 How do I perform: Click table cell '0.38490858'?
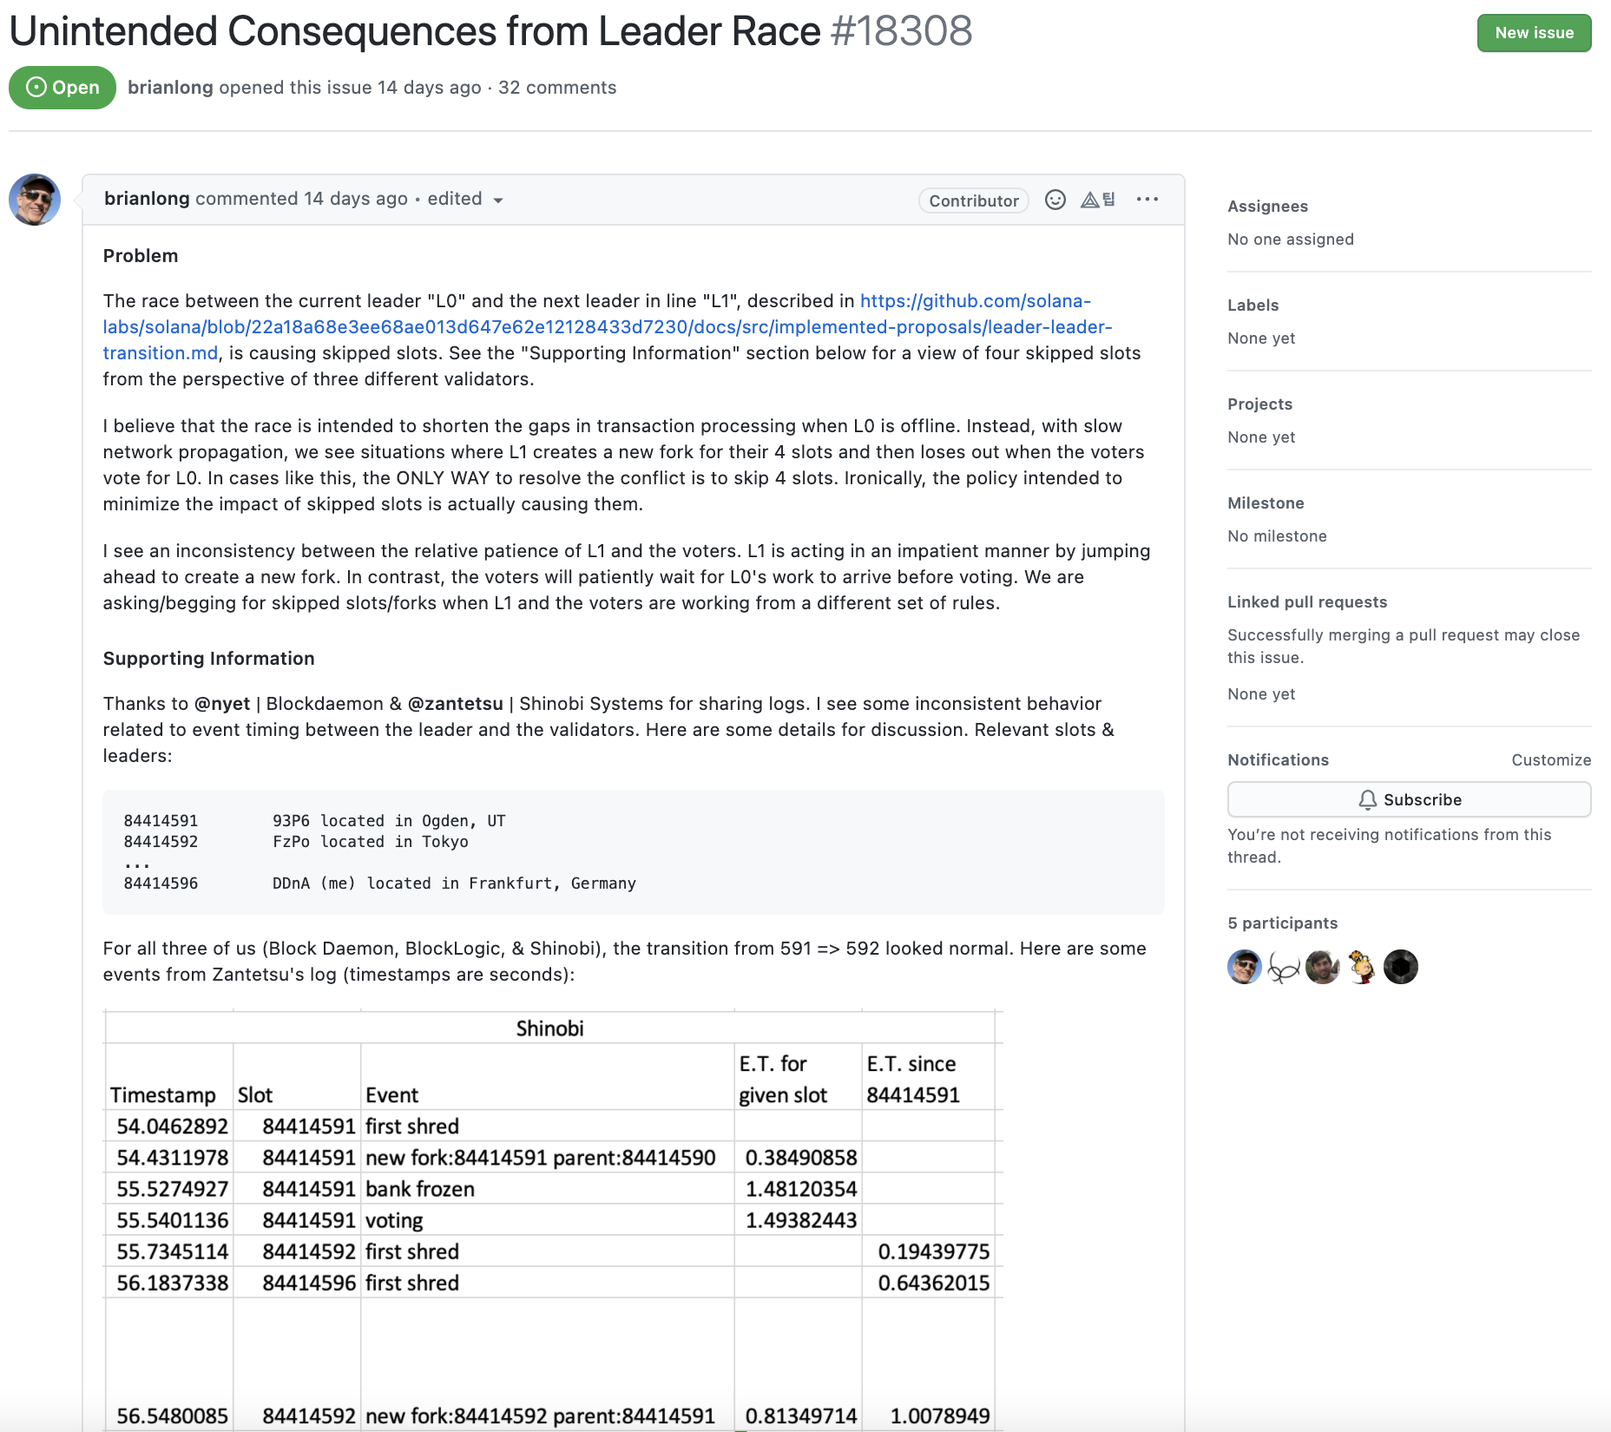[x=801, y=1158]
